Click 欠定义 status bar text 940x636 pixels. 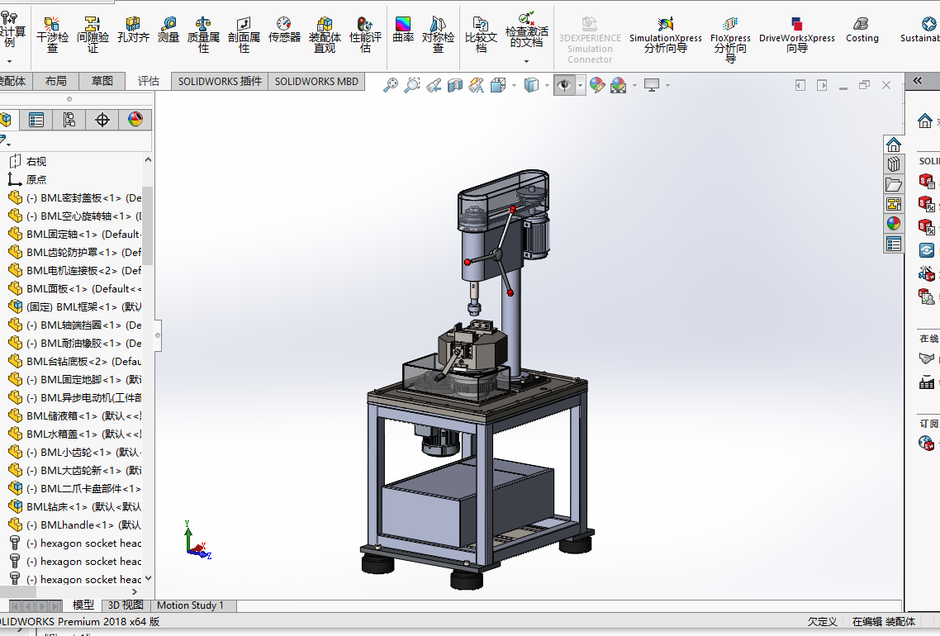click(x=822, y=622)
